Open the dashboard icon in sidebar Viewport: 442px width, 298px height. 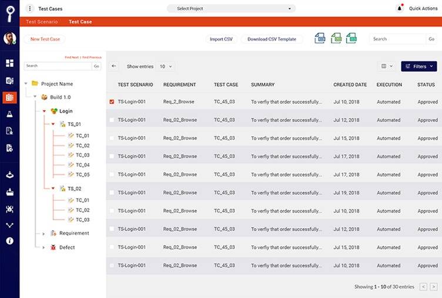click(x=9, y=63)
